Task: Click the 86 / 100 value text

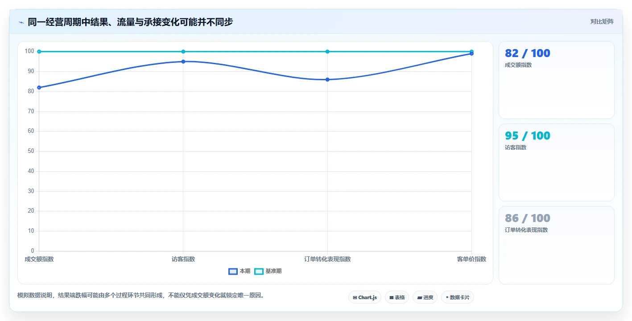Action: pos(528,218)
